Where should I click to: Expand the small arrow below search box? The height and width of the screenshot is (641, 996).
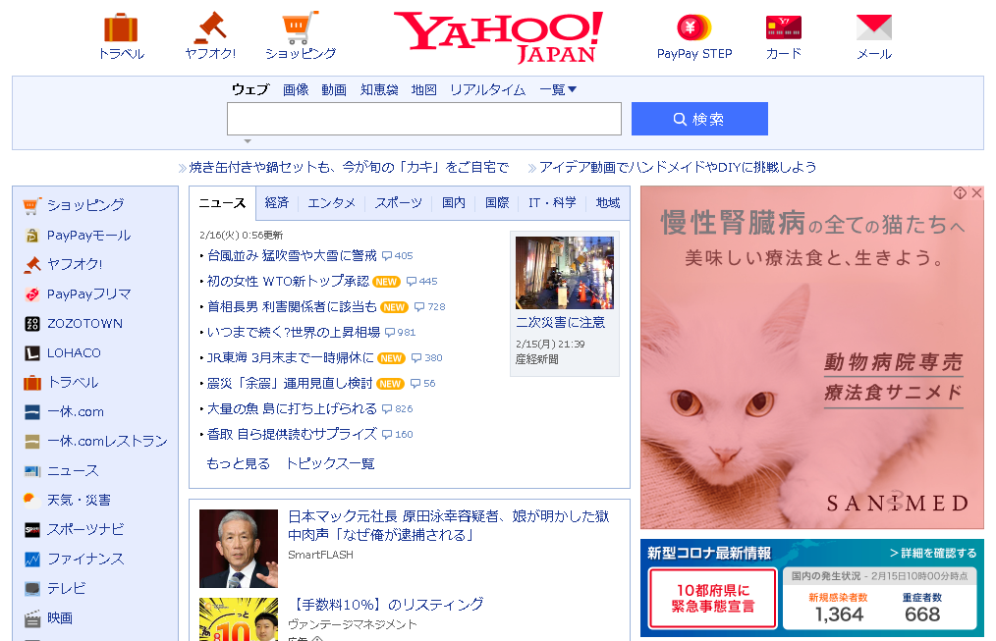248,141
